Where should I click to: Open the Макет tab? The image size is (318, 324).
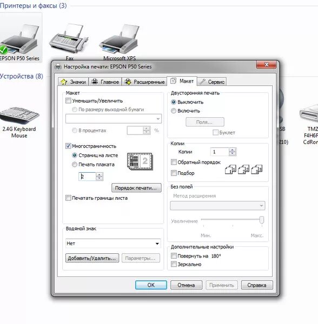coord(182,81)
